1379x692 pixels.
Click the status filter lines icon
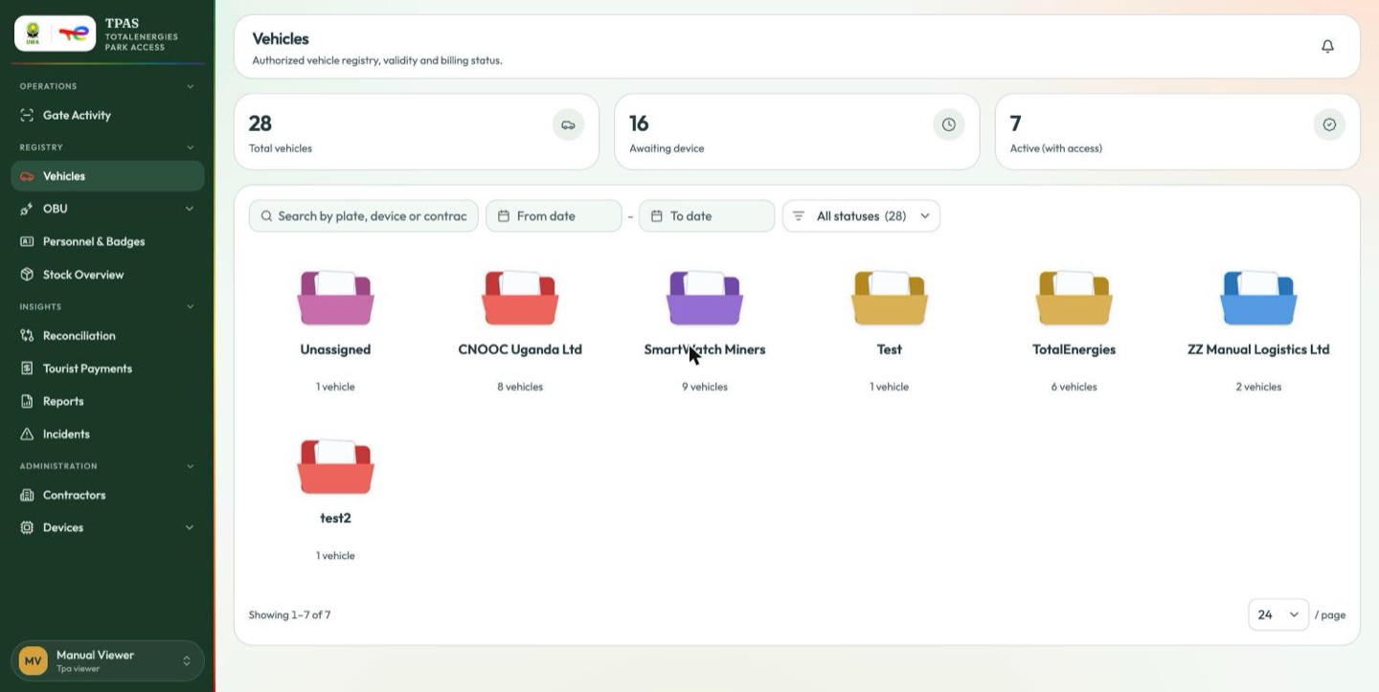point(799,216)
